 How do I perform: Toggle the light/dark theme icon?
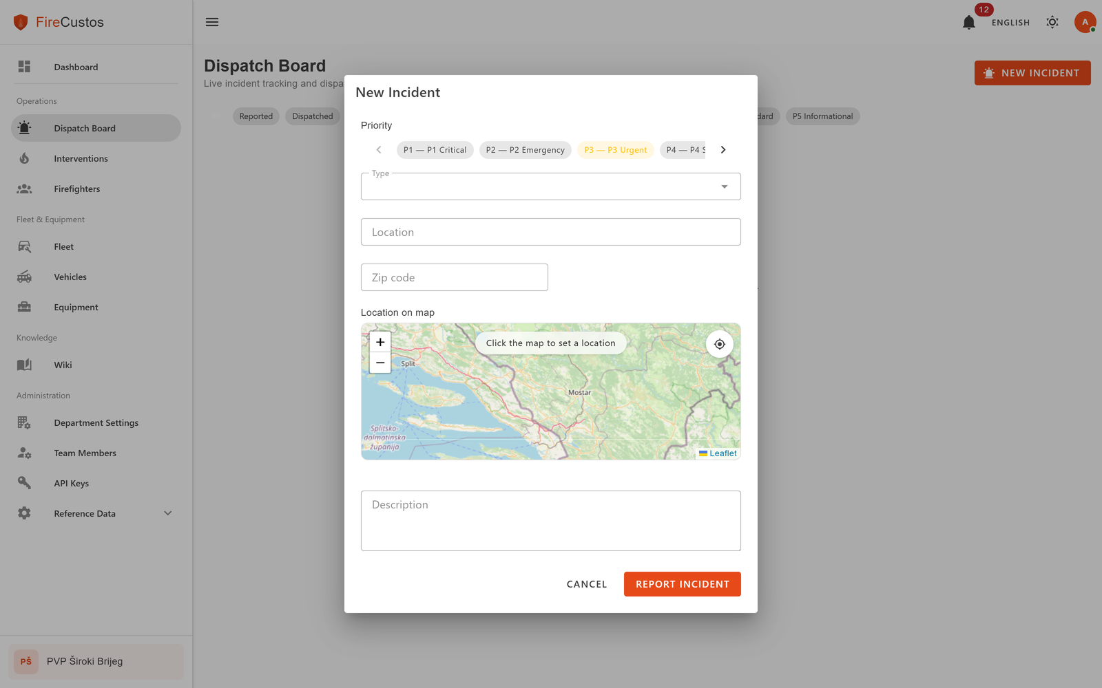click(x=1052, y=22)
